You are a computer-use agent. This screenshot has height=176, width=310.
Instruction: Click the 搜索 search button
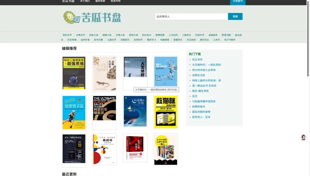pos(235,16)
